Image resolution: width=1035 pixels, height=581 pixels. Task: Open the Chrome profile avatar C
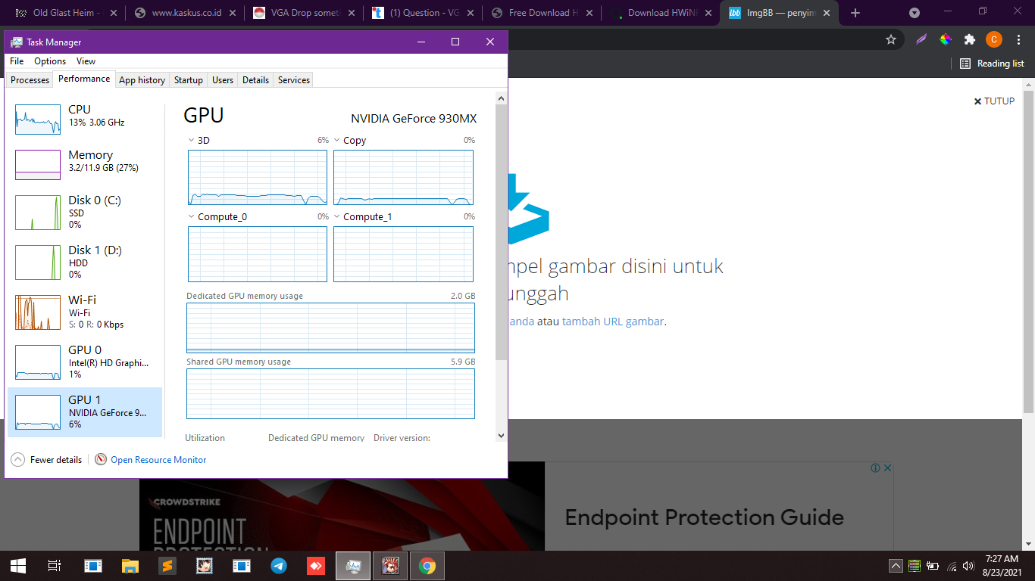click(994, 39)
